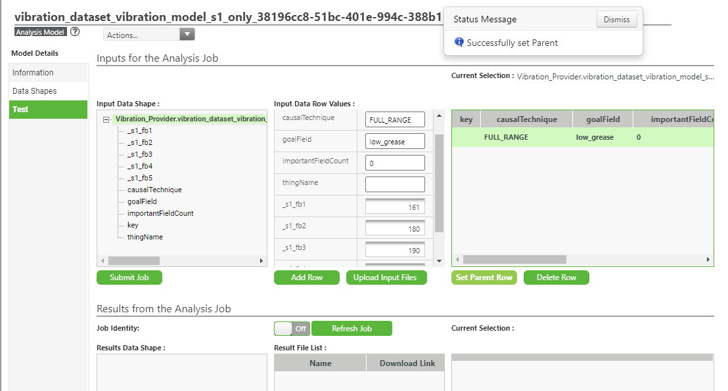Click the info icon in the status message

tap(459, 41)
